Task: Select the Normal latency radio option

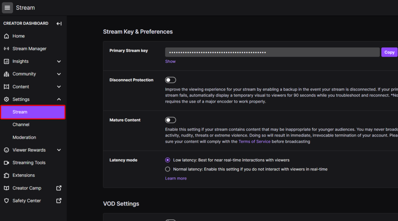Action: click(168, 169)
